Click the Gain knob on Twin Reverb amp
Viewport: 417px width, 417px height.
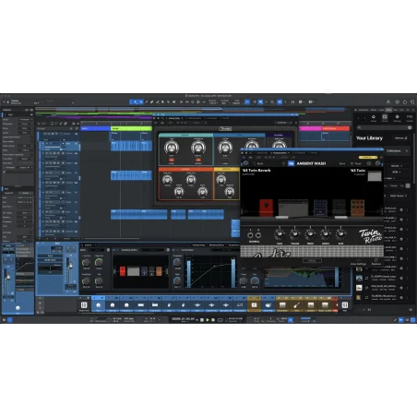point(280,233)
